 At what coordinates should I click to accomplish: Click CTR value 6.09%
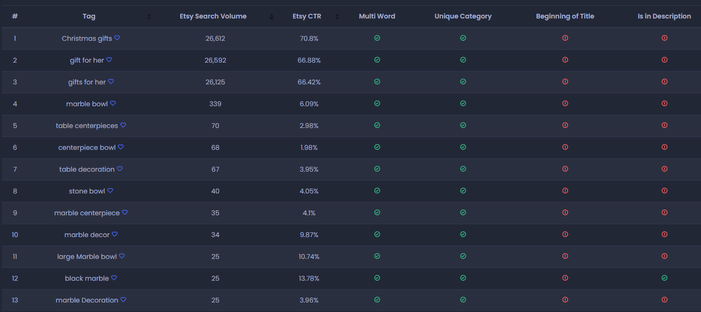309,104
